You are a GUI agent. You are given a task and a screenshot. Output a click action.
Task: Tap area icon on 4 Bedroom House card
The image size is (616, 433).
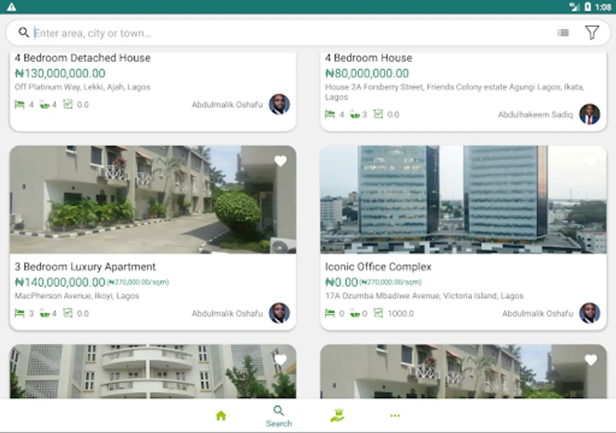378,115
